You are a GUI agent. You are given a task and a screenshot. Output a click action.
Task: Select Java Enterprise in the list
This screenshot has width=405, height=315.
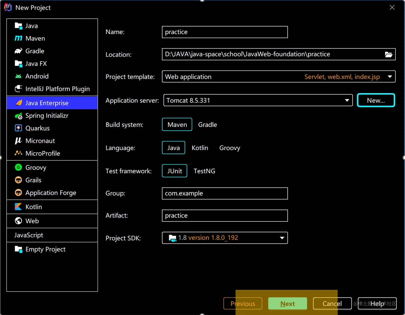(x=52, y=103)
